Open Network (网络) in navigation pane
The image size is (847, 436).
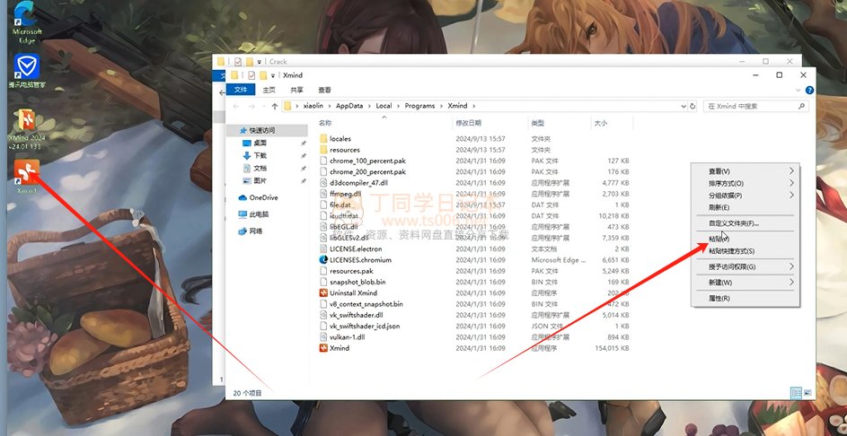(x=251, y=231)
